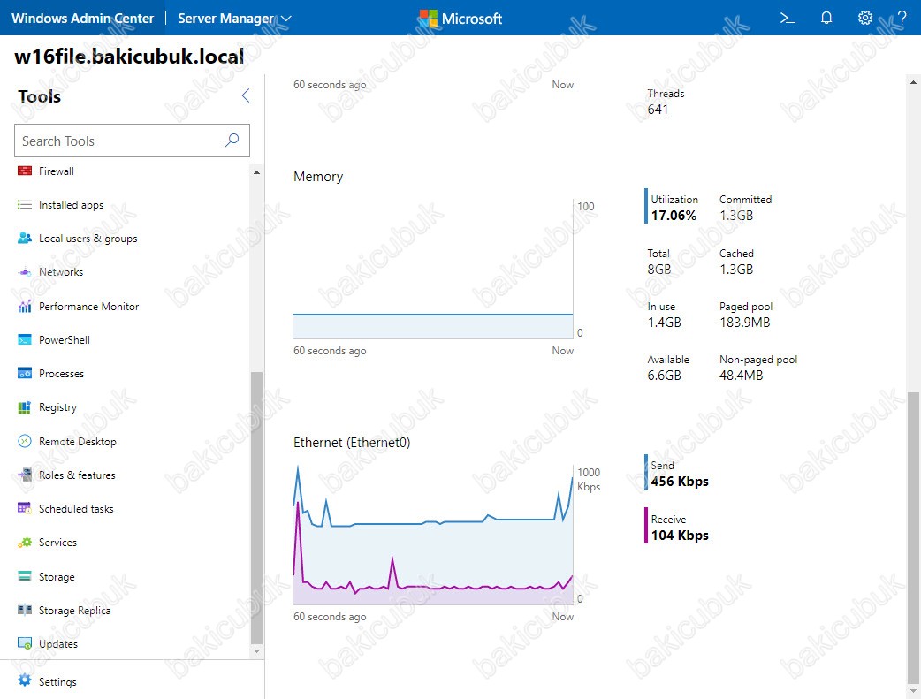Click the Total memory value 8GB
Image resolution: width=921 pixels, height=699 pixels.
pos(659,269)
